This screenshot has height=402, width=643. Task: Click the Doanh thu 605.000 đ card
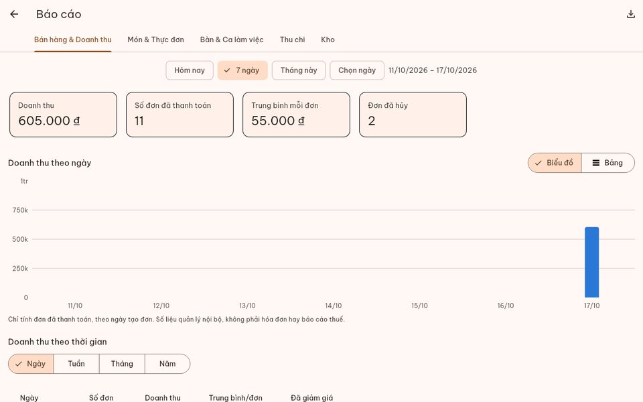pyautogui.click(x=63, y=115)
